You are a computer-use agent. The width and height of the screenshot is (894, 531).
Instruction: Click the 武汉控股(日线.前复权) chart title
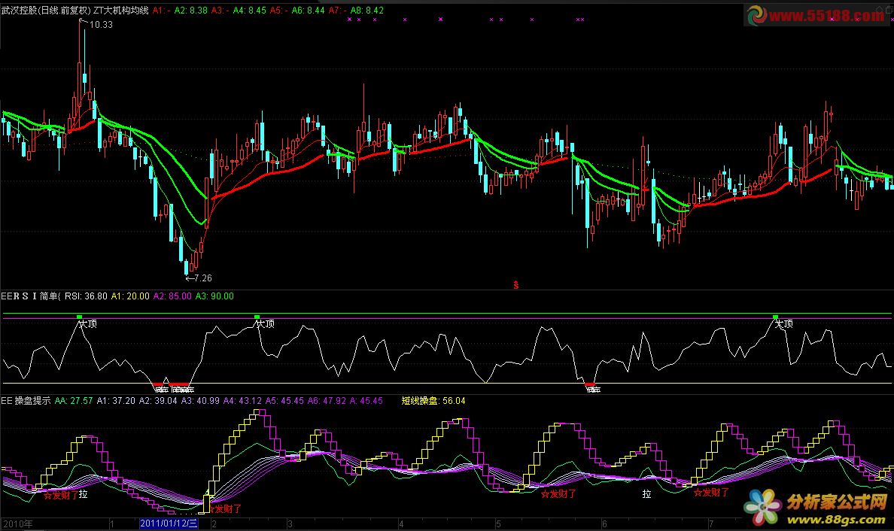pyautogui.click(x=46, y=11)
